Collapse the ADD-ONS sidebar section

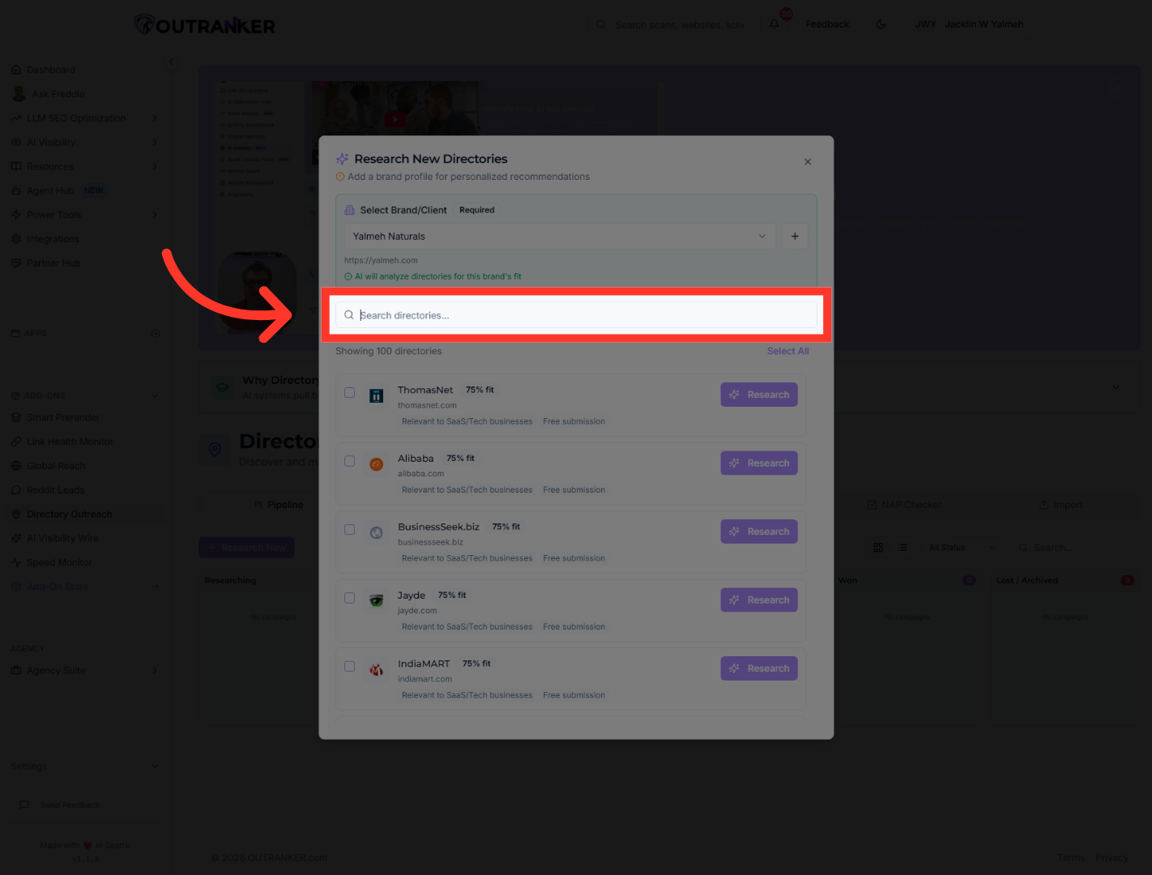coord(154,395)
